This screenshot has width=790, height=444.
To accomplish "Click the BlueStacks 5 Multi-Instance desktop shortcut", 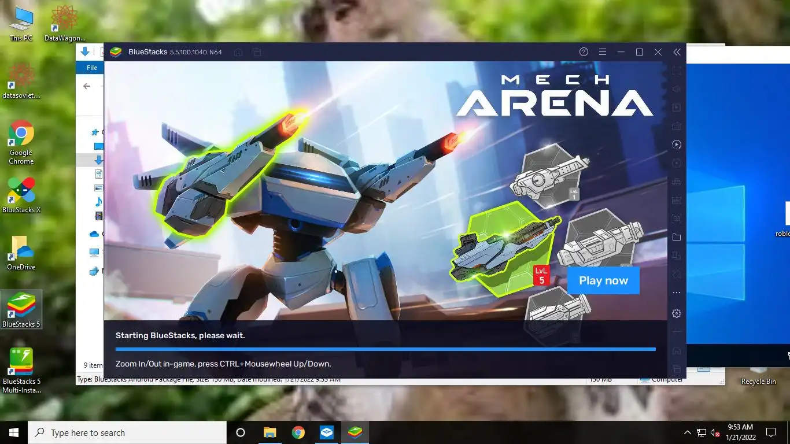I will click(x=21, y=371).
